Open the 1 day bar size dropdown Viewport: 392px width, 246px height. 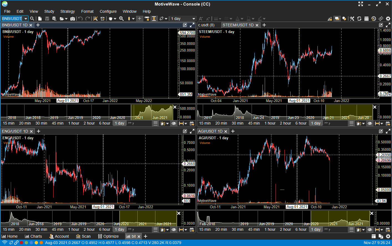183,19
